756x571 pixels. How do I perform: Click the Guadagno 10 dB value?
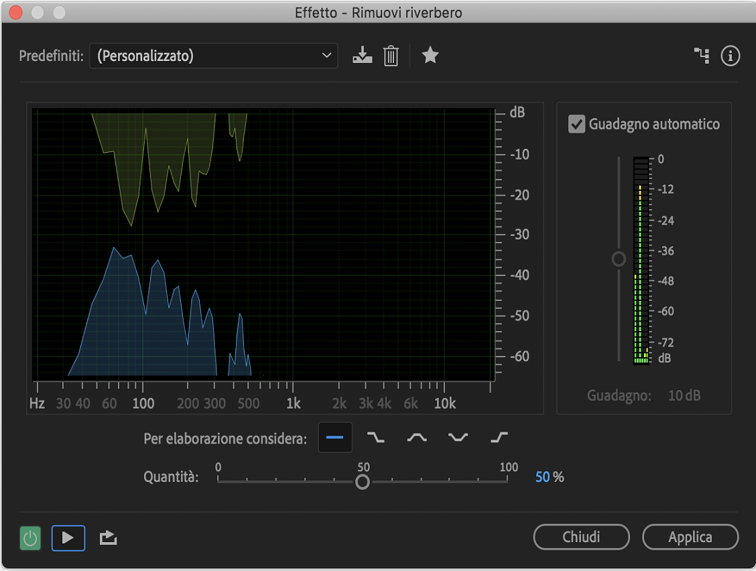click(684, 396)
